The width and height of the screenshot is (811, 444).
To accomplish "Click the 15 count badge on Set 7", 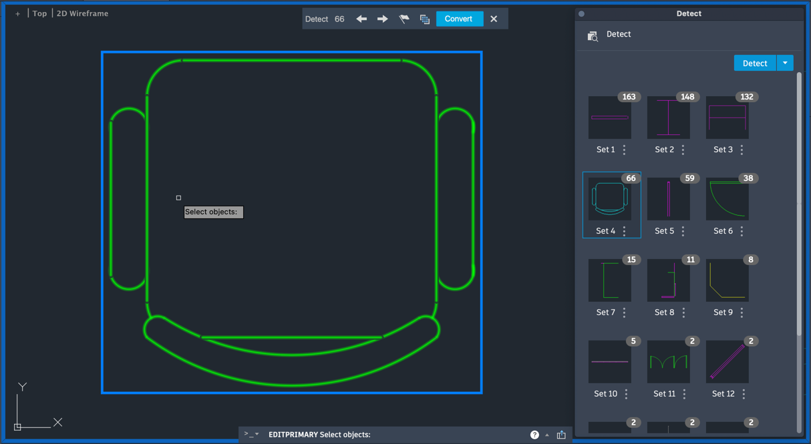I will [631, 260].
